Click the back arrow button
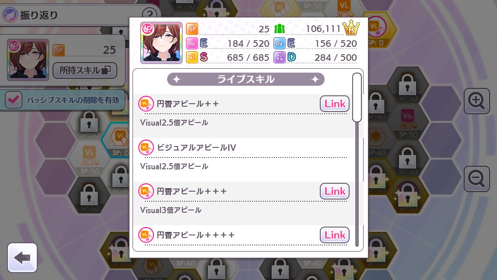 pyautogui.click(x=22, y=258)
